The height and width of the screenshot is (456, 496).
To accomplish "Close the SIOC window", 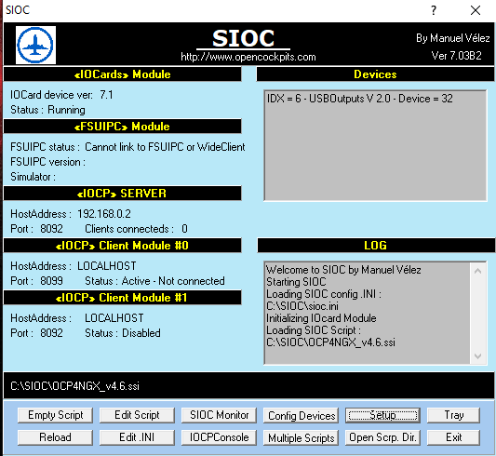I will 476,10.
